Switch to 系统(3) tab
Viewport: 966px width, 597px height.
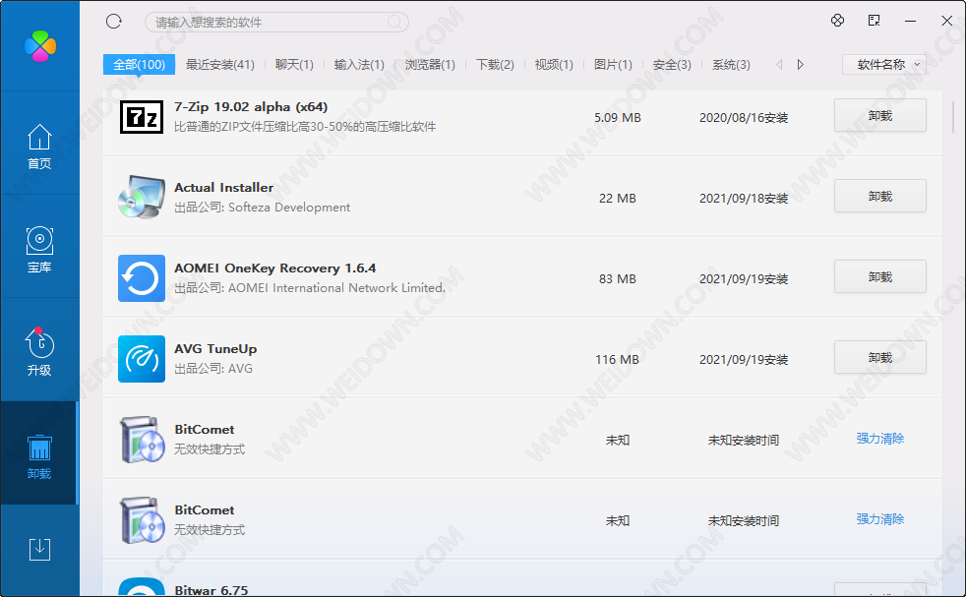click(731, 65)
